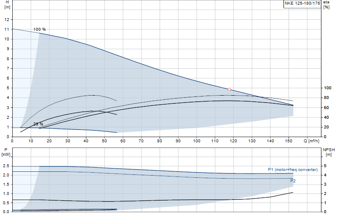Click the "150" tick on flow axis
The width and height of the screenshot is (337, 219).
[x=289, y=141]
